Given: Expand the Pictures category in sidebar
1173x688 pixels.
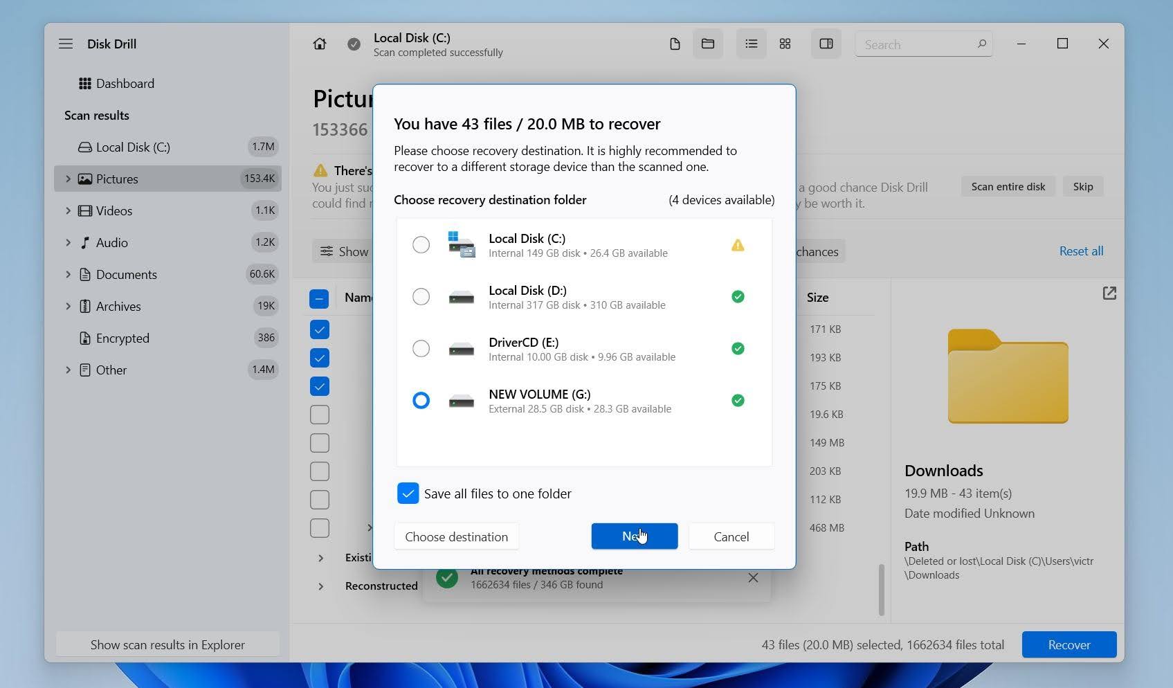Looking at the screenshot, I should point(68,179).
